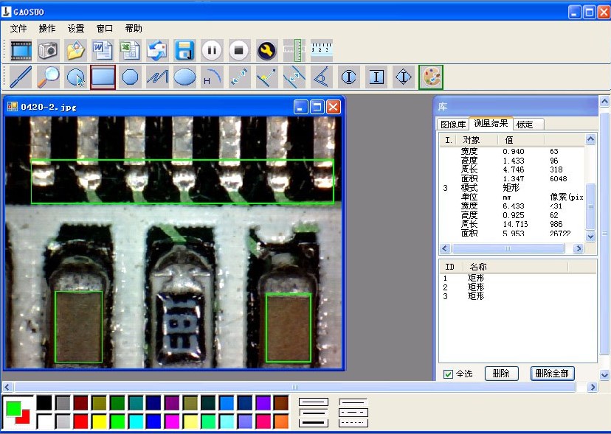Export results to Excel icon
The width and height of the screenshot is (611, 434).
130,50
